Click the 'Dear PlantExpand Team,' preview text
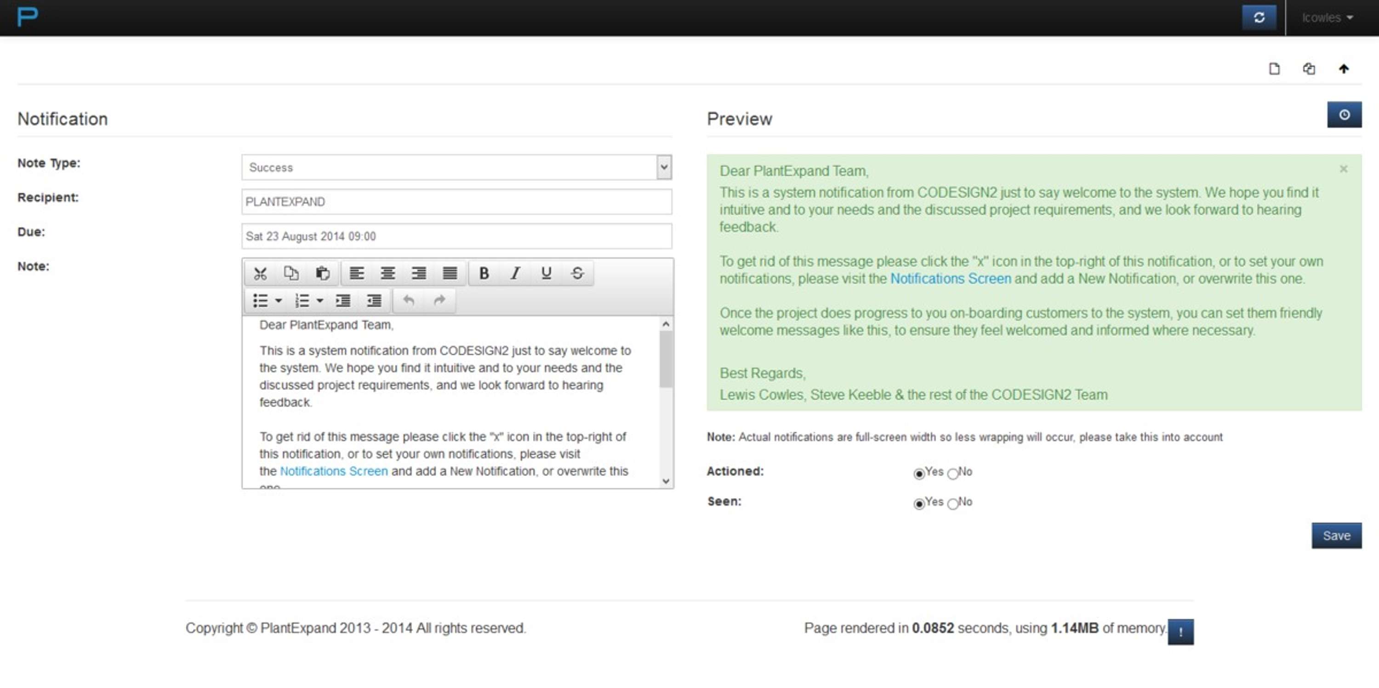Screen dimensions: 1379x688 point(794,171)
